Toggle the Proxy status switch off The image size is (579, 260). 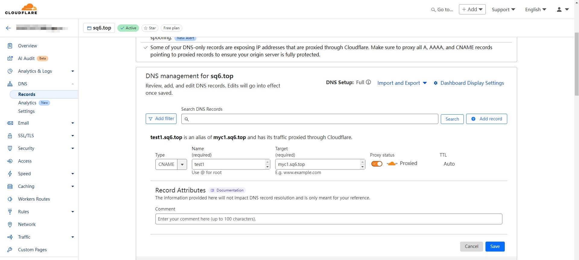click(377, 164)
